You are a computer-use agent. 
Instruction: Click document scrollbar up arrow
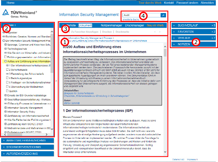point(165,47)
